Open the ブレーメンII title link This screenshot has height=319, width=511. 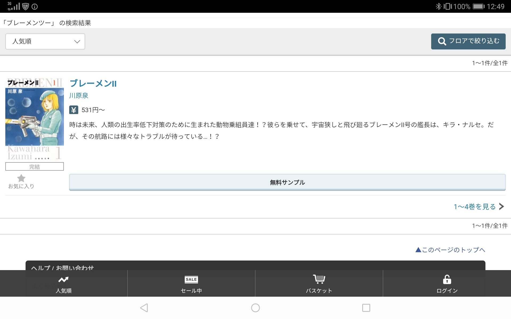(x=93, y=83)
